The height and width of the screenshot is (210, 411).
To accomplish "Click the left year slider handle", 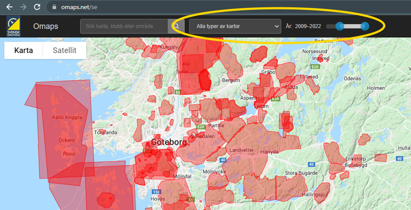I will click(x=340, y=26).
